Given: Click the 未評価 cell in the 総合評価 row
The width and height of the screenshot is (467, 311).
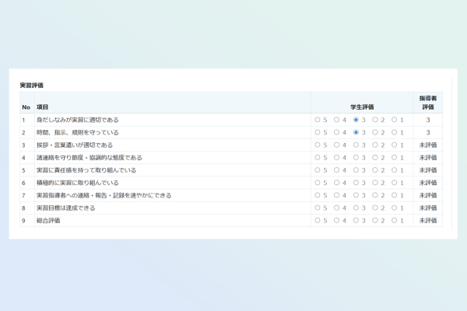Looking at the screenshot, I should click(427, 221).
